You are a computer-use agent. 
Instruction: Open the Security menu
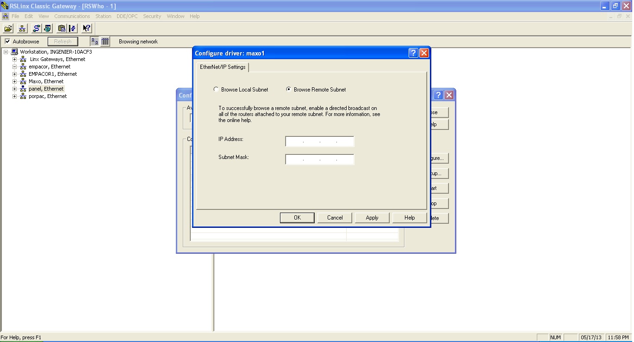(x=152, y=16)
